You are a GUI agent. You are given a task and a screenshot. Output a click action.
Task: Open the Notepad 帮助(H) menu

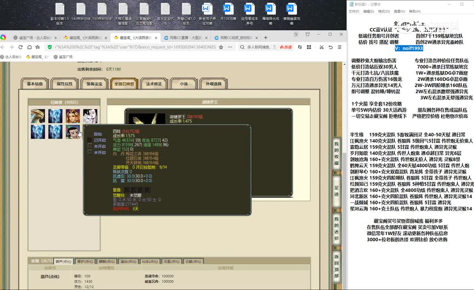[x=415, y=11]
